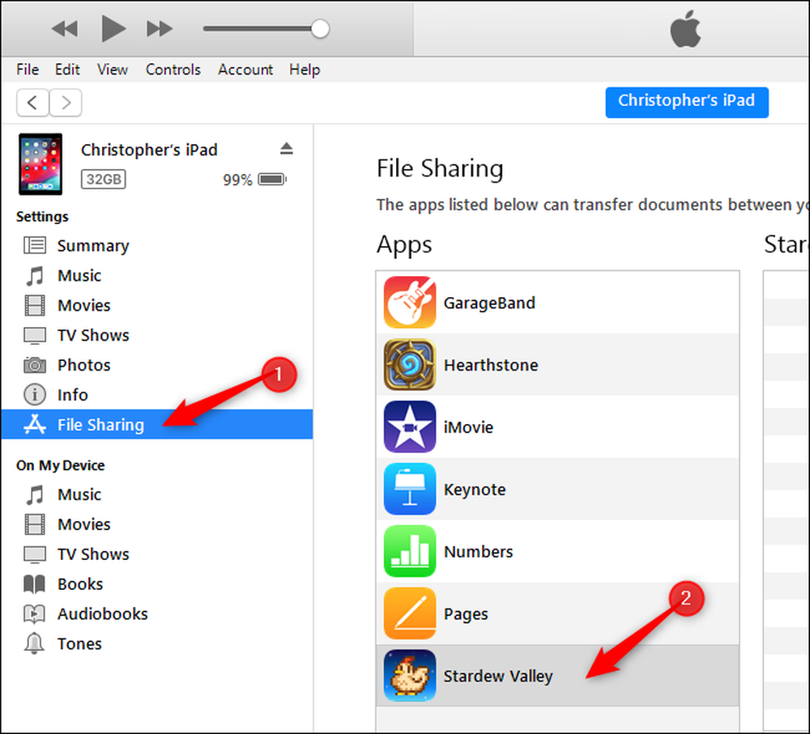This screenshot has height=734, width=810.
Task: Click the GarageBand app name
Action: (489, 303)
